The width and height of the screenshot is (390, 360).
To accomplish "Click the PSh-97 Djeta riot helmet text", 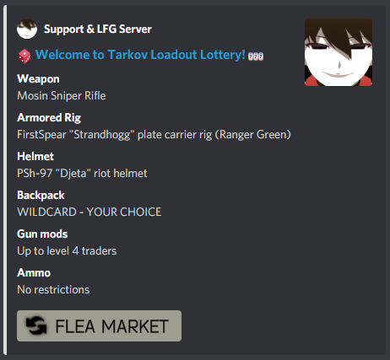I will (x=82, y=173).
